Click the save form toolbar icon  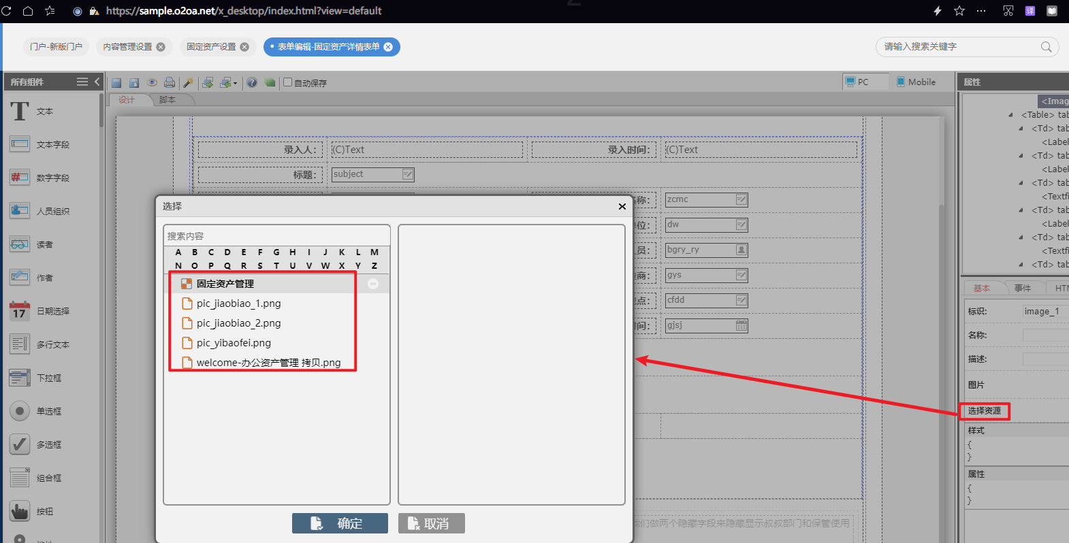tap(116, 82)
